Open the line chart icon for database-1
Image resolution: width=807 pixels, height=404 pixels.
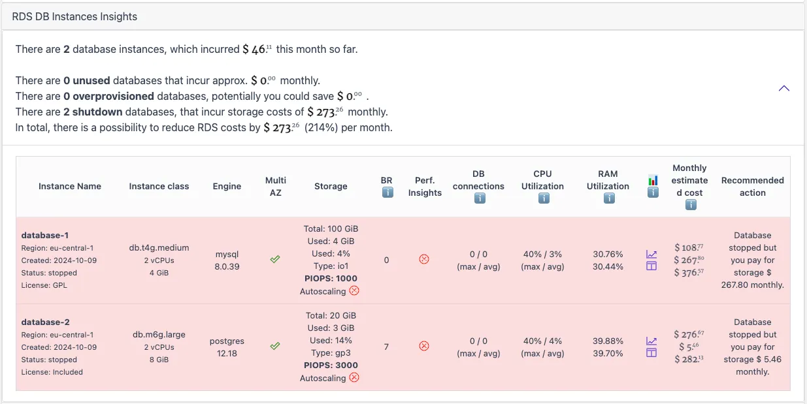click(x=651, y=254)
